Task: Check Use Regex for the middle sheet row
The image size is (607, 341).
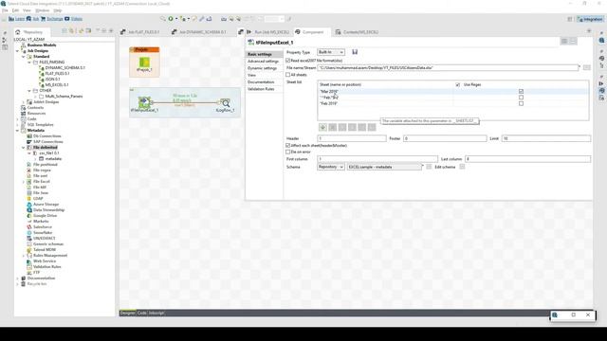Action: [521, 98]
